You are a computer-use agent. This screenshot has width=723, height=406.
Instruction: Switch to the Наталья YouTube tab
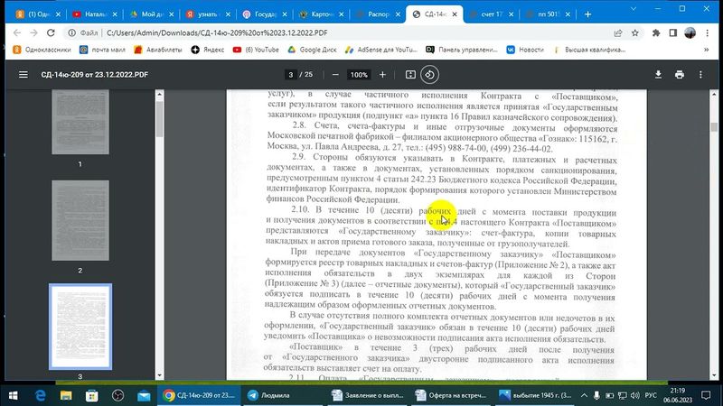pos(95,14)
